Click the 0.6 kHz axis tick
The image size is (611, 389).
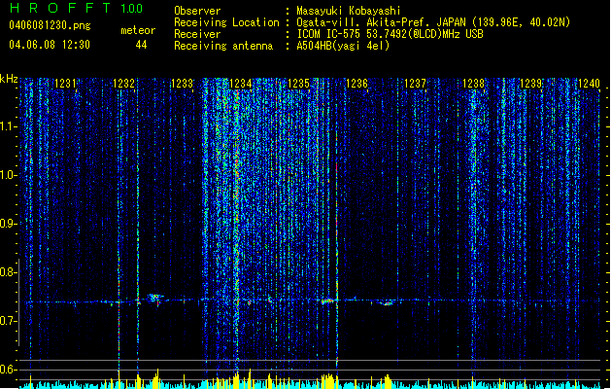(8, 370)
